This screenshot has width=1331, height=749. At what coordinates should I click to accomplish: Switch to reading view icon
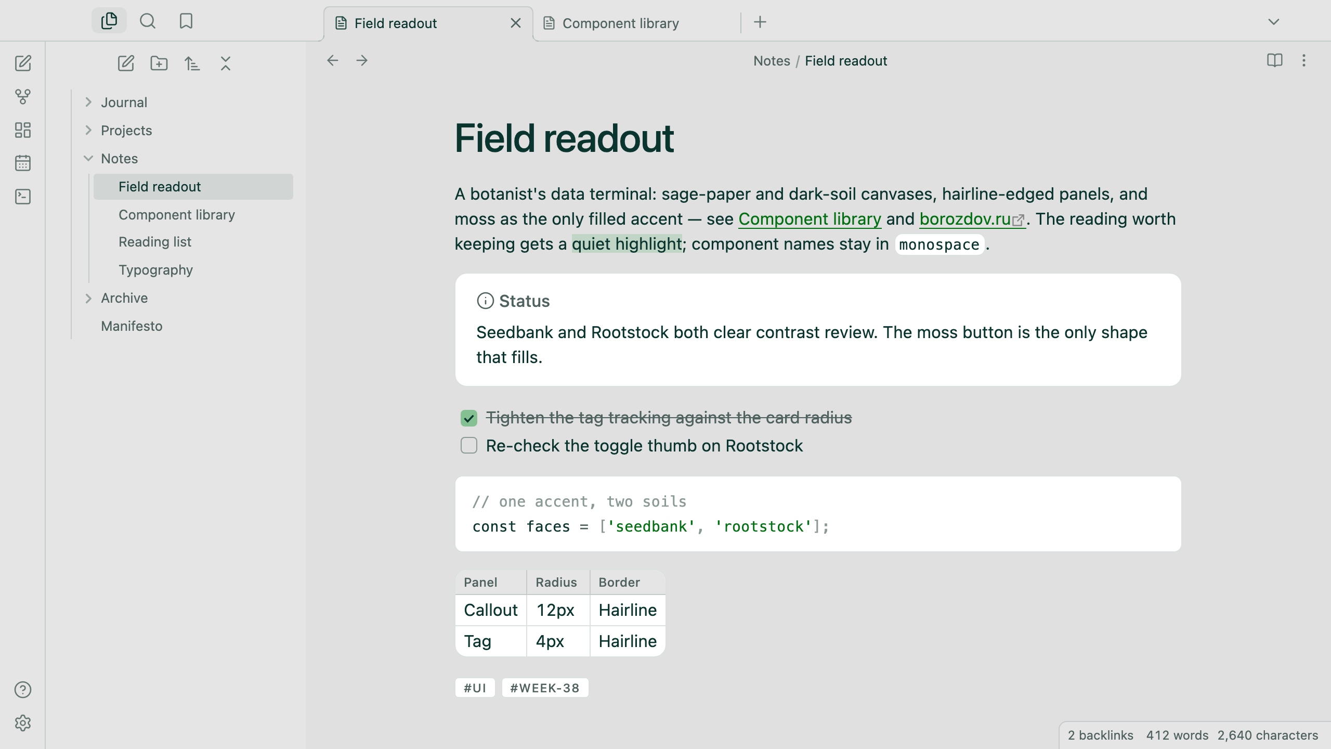1275,61
